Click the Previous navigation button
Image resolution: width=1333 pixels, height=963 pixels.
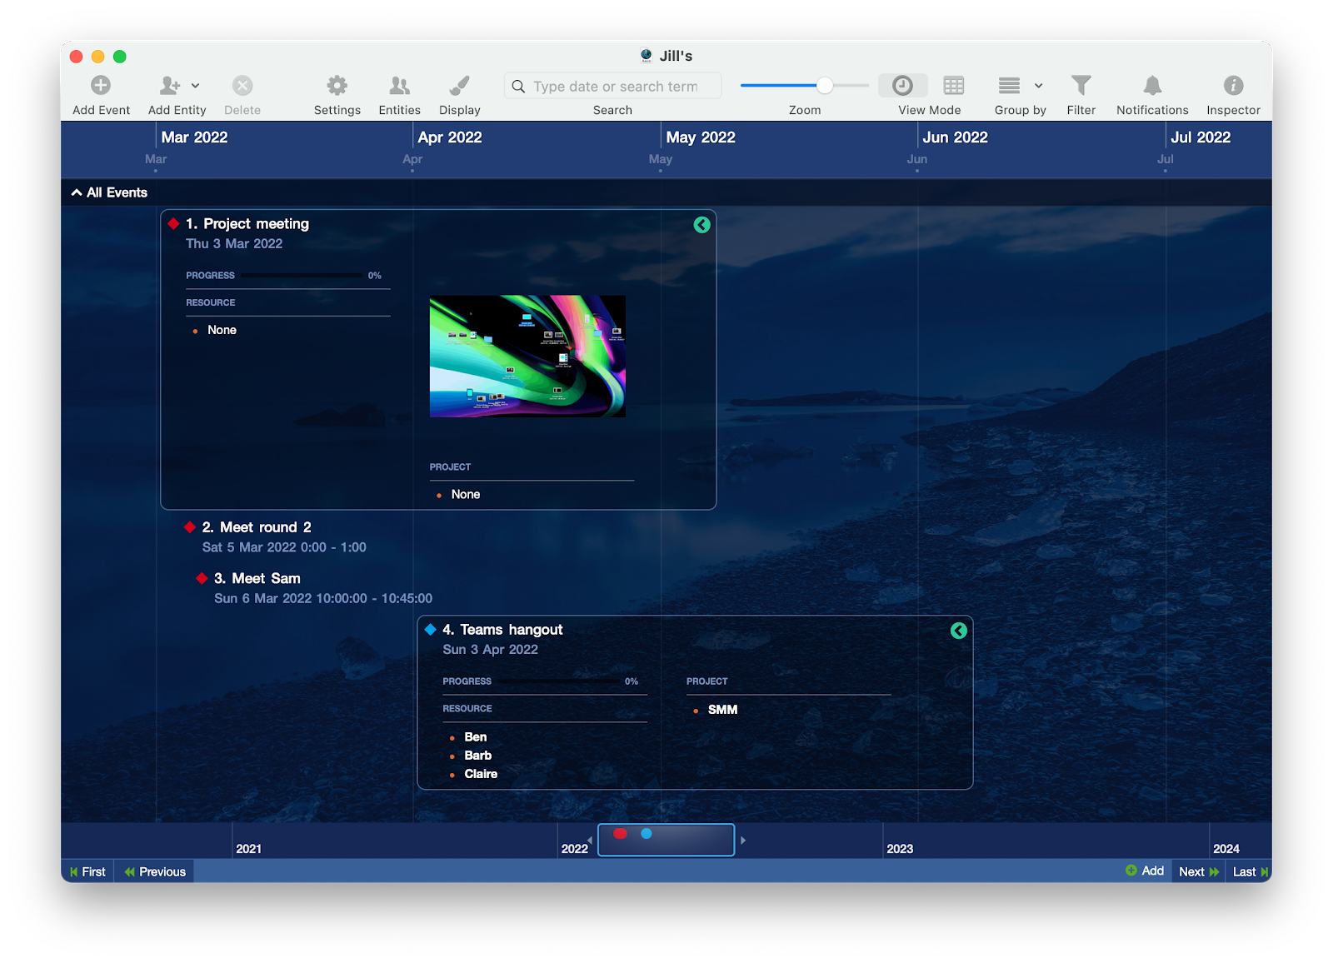(153, 871)
